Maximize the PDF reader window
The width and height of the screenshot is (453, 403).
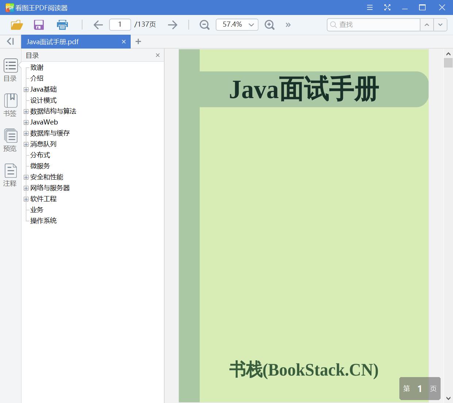tap(422, 7)
